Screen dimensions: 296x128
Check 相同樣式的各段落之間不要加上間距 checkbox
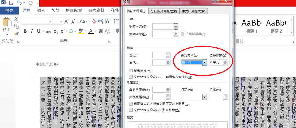[x=131, y=104]
